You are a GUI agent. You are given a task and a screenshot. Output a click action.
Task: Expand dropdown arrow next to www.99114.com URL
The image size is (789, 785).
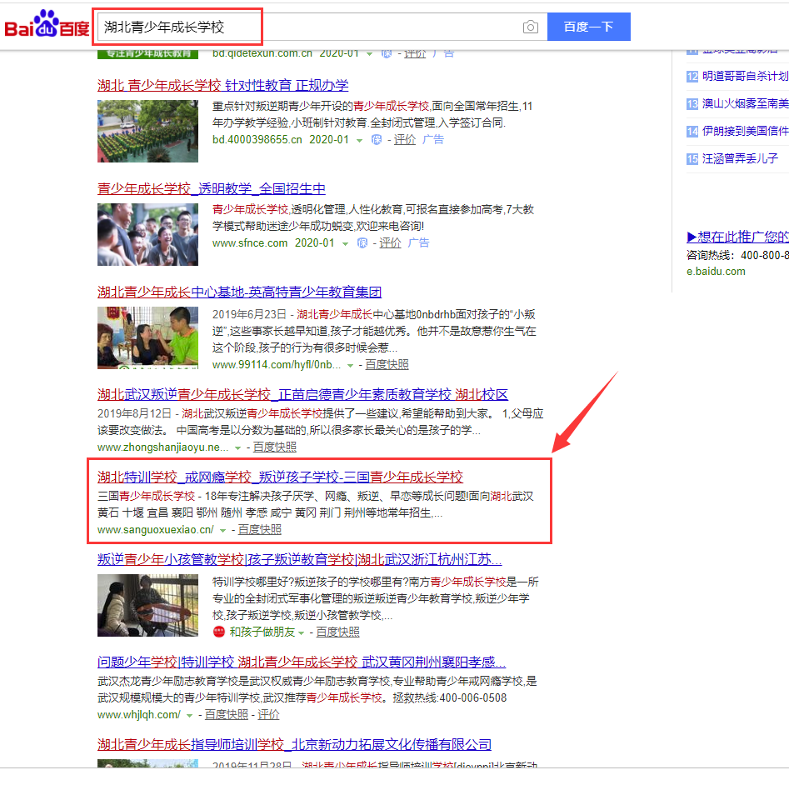pos(350,365)
